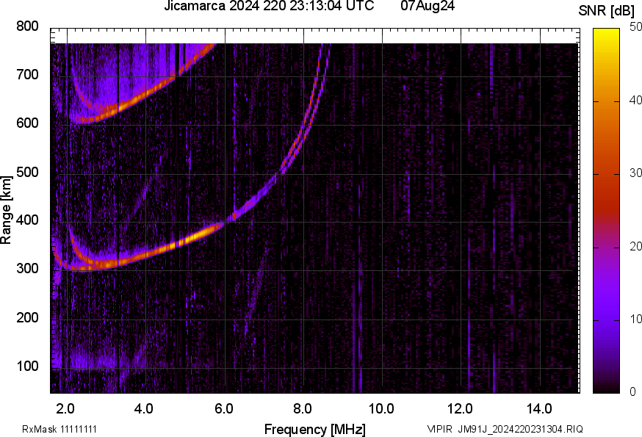Click the title text 'Jicamarca 2024 220 23:13:04 UTC'

pyautogui.click(x=269, y=6)
